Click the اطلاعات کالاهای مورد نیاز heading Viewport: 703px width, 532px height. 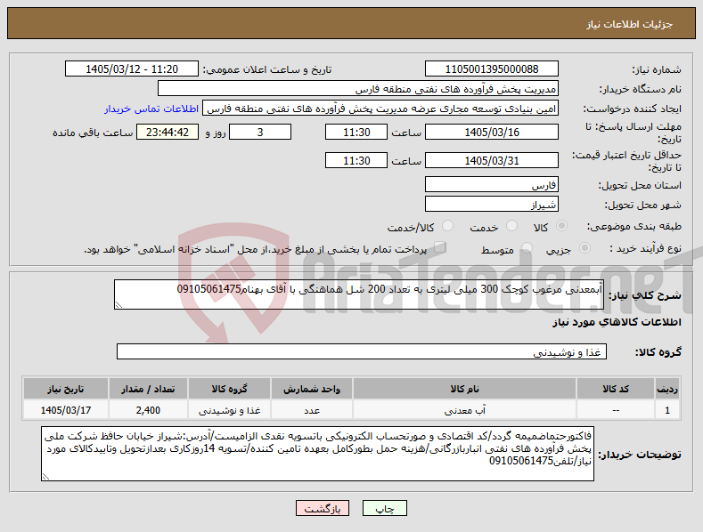[617, 322]
